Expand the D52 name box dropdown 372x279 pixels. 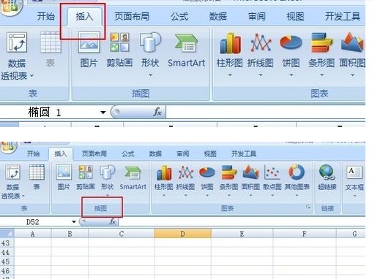(74, 222)
